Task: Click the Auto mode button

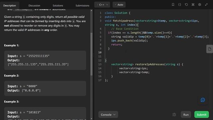Action: 119,5
